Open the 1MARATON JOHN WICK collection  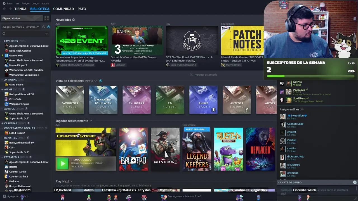coord(103,100)
